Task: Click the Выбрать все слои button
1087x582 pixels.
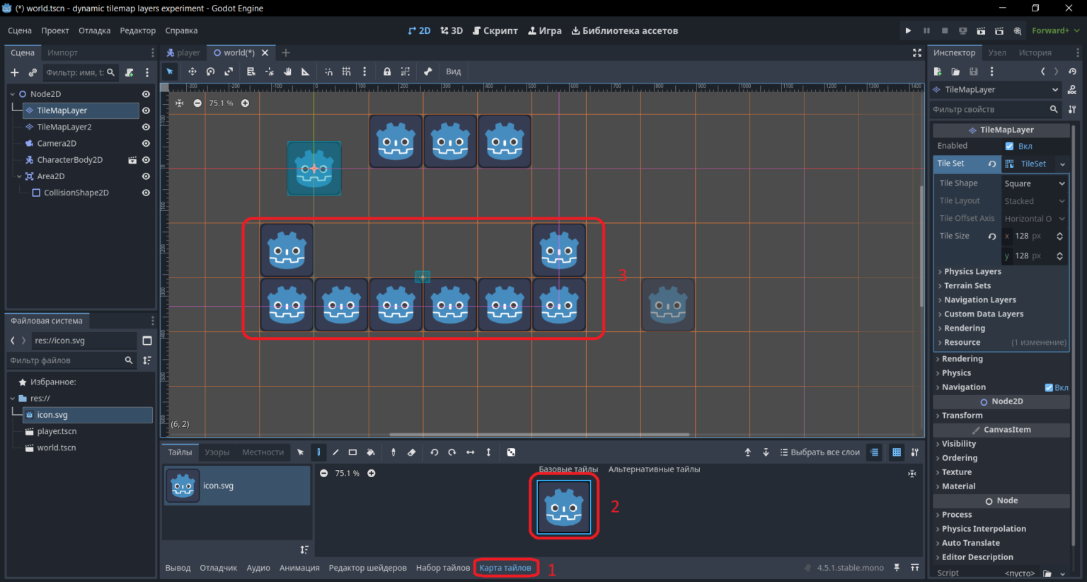Action: coord(819,452)
